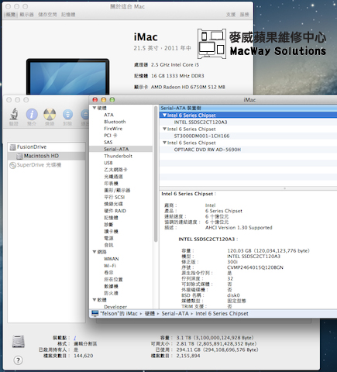Image resolution: width=337 pixels, height=372 pixels.
Task: Collapse the 軟體 Software section
Action: 95,300
